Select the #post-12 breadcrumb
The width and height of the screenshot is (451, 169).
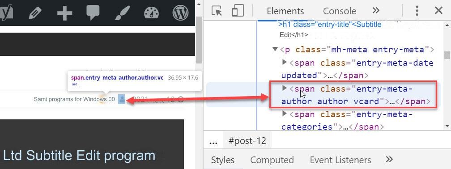[247, 141]
